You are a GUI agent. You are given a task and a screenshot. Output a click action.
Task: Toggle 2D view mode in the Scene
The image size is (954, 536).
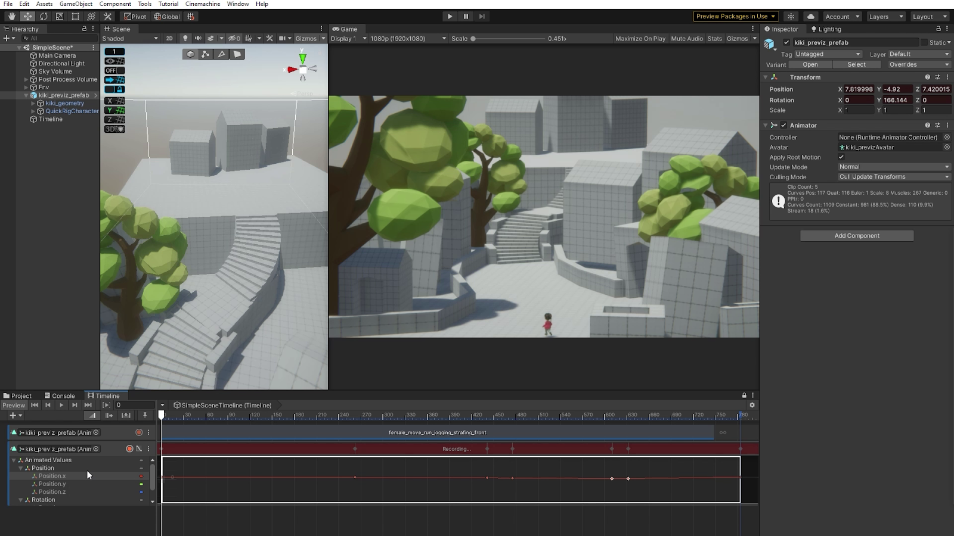tap(169, 39)
